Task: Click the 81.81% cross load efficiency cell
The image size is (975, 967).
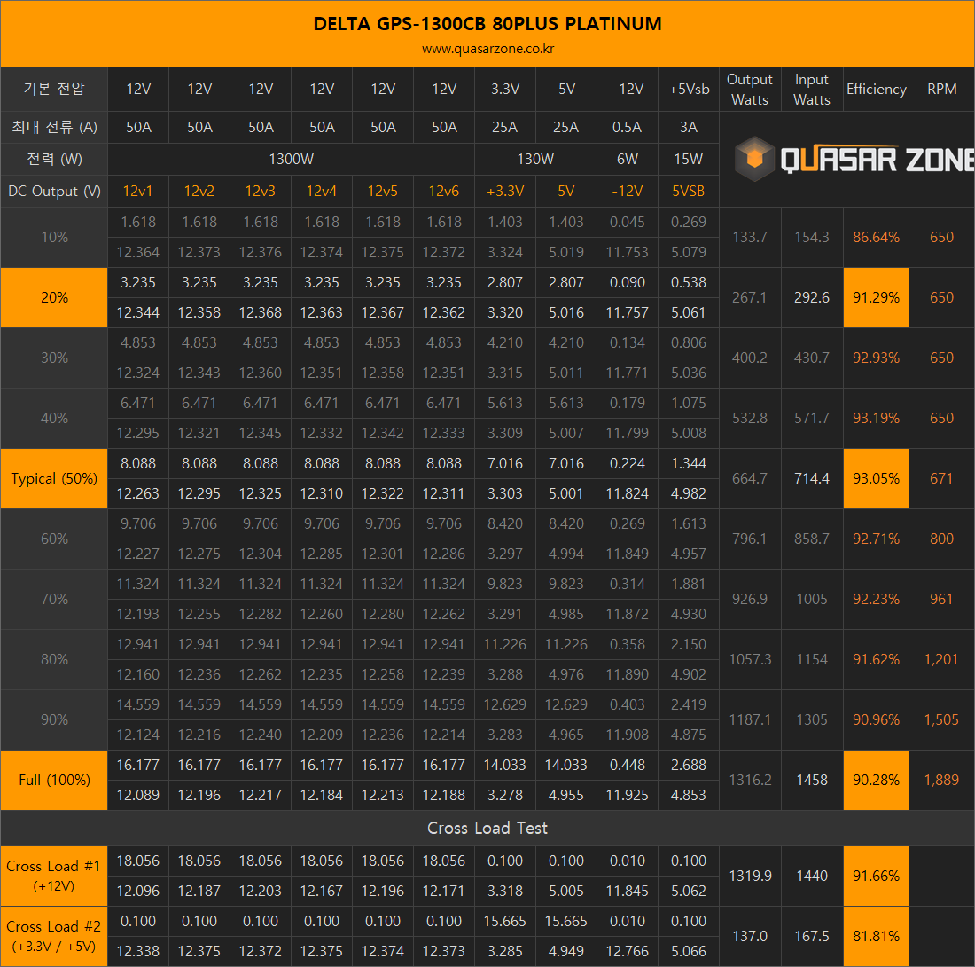Action: 876,936
